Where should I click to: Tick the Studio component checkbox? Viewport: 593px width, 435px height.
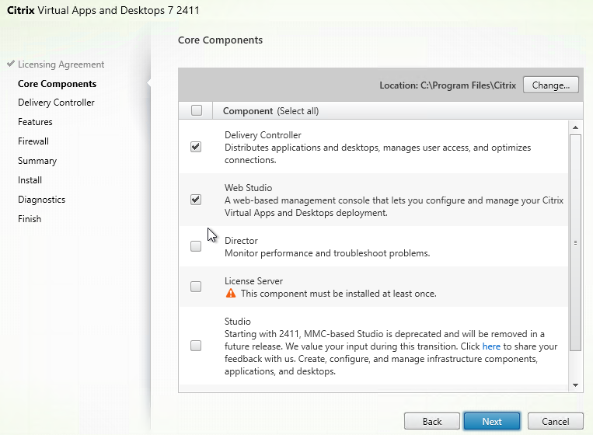point(196,346)
